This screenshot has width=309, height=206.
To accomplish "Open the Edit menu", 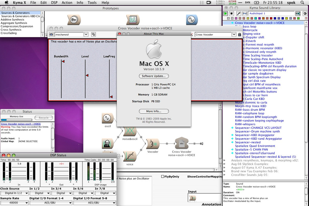I will pyautogui.click(x=44, y=3).
